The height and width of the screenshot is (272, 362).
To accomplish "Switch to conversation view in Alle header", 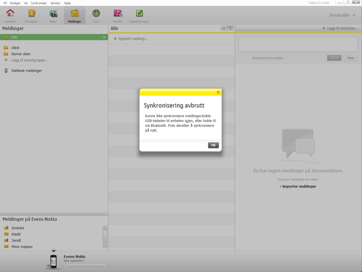I will coord(230,28).
